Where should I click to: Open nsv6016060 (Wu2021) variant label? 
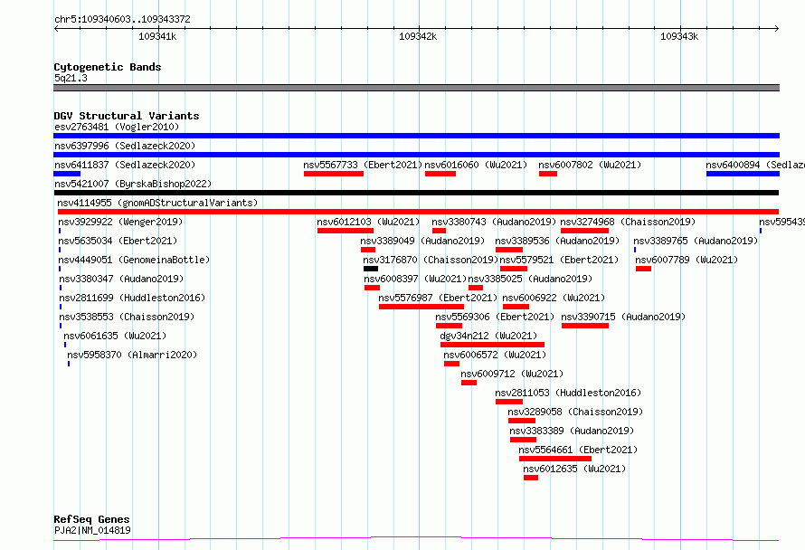click(476, 165)
